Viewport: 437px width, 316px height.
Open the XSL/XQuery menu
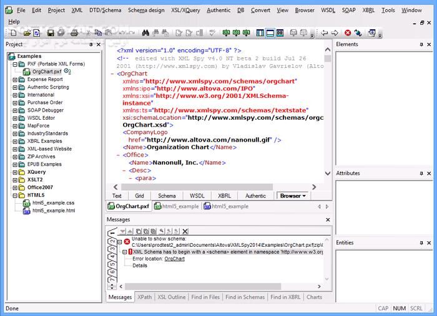(185, 10)
